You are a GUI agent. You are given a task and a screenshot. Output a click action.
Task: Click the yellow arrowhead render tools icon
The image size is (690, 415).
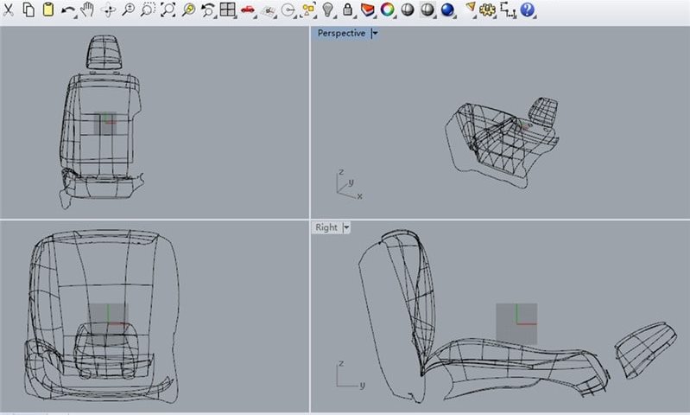tap(470, 8)
